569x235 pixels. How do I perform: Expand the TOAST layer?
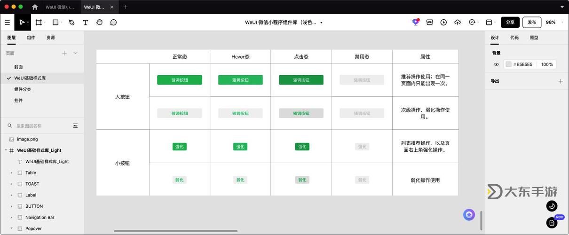point(12,184)
